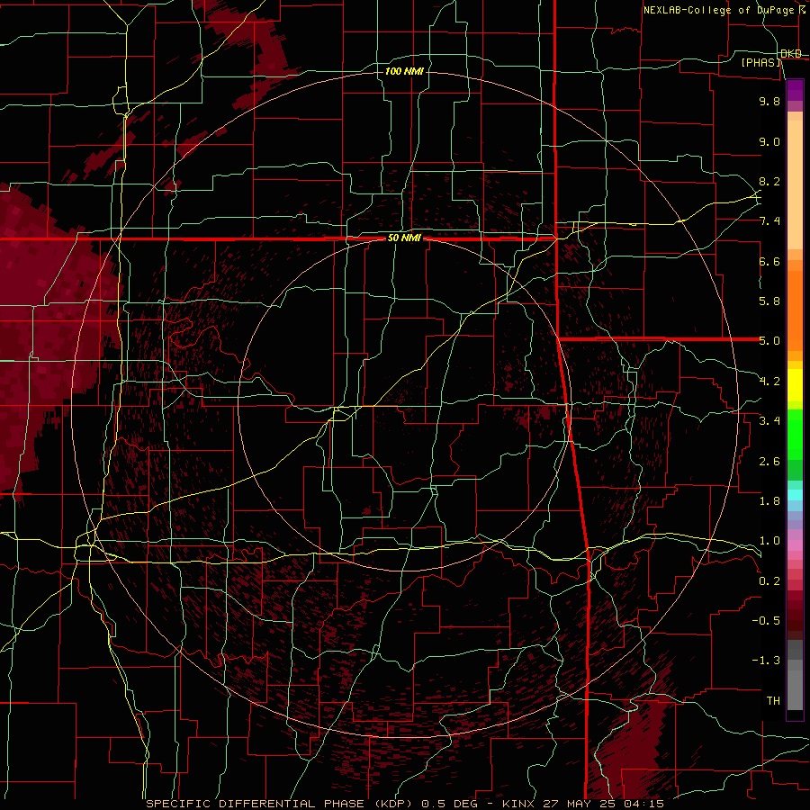810x810 pixels.
Task: Click the 9.0 value on color scale
Action: 769,141
